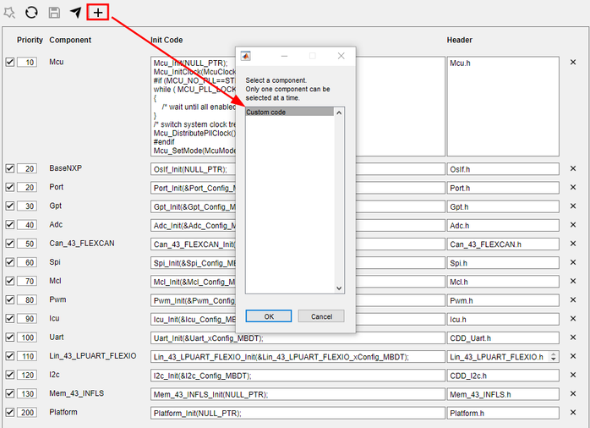Remove the Icu component row

[x=573, y=318]
